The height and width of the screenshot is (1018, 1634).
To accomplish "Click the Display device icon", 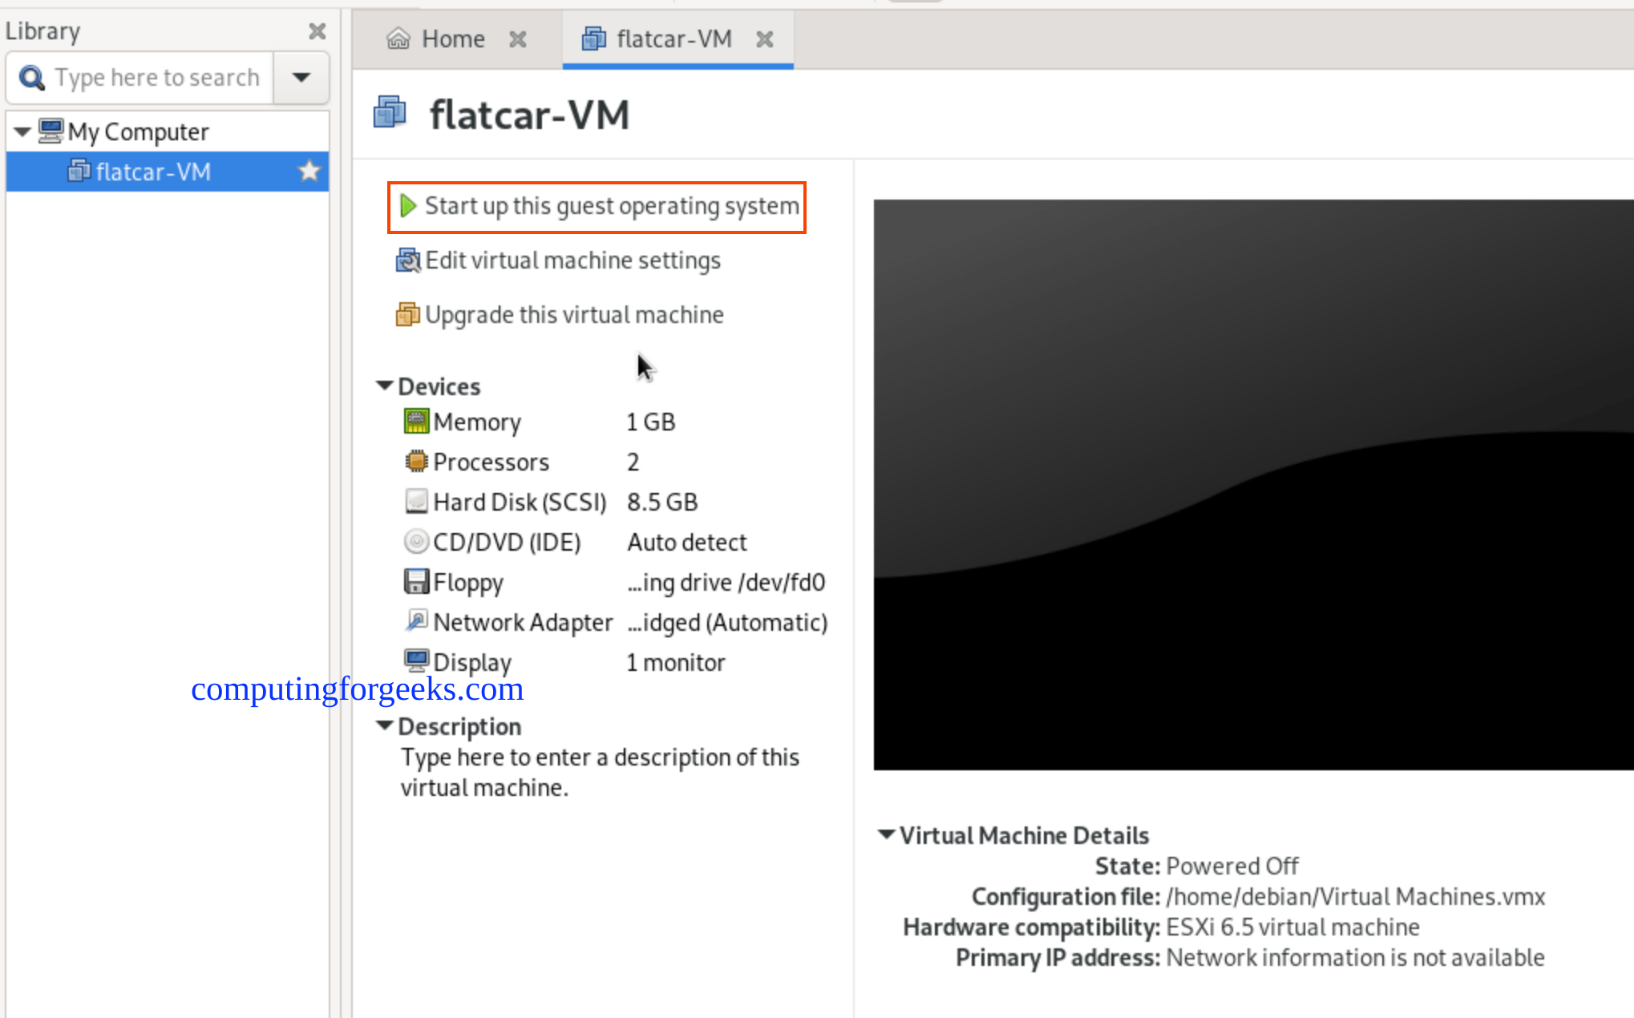I will (416, 660).
